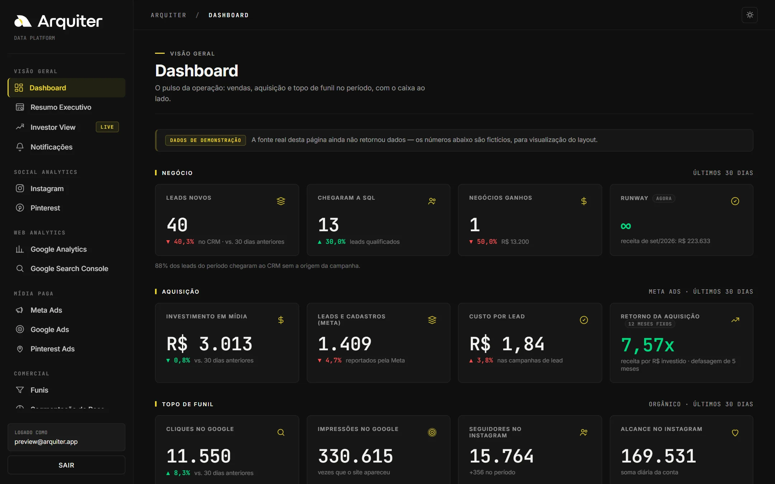Click the Meta Ads megaphone icon
Viewport: 775px width, 484px height.
coord(20,310)
